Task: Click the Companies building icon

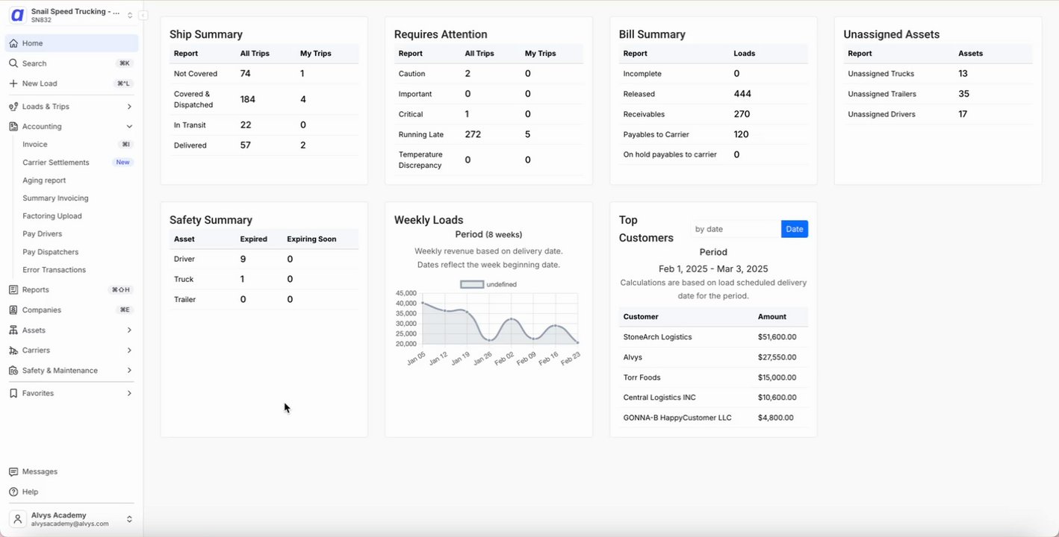Action: tap(13, 310)
